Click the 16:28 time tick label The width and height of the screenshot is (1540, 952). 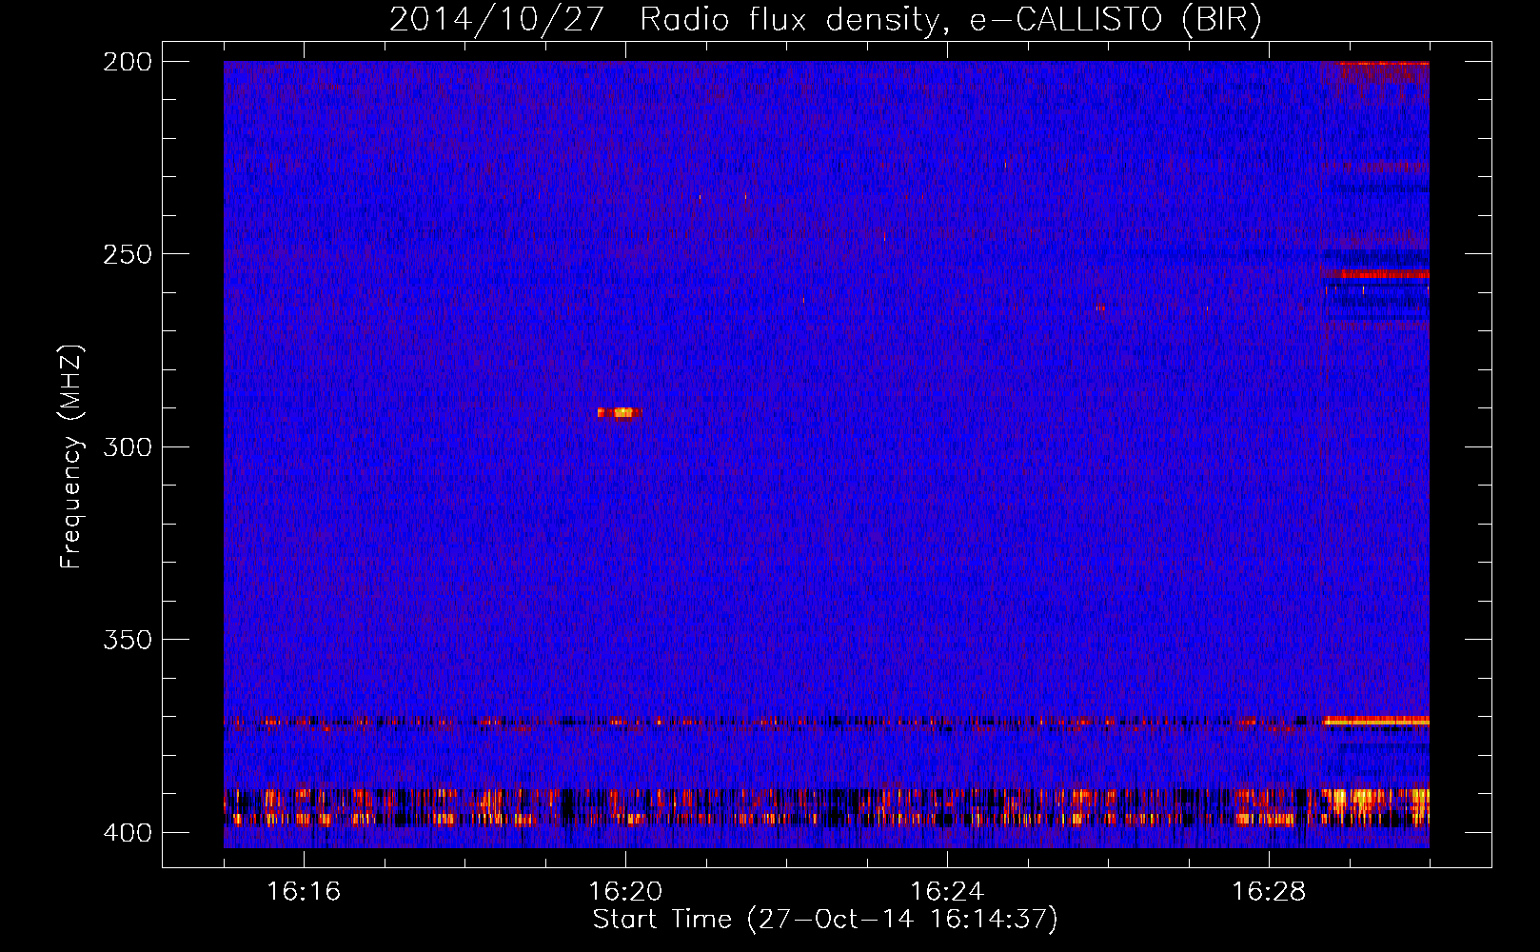pos(1269,892)
